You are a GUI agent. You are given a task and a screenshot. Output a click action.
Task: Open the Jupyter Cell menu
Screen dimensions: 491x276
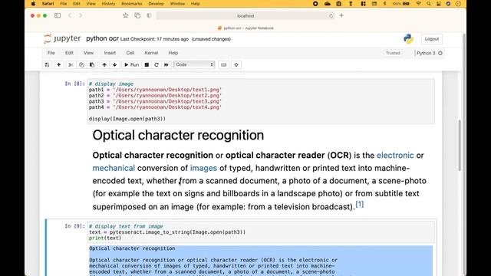(130, 53)
